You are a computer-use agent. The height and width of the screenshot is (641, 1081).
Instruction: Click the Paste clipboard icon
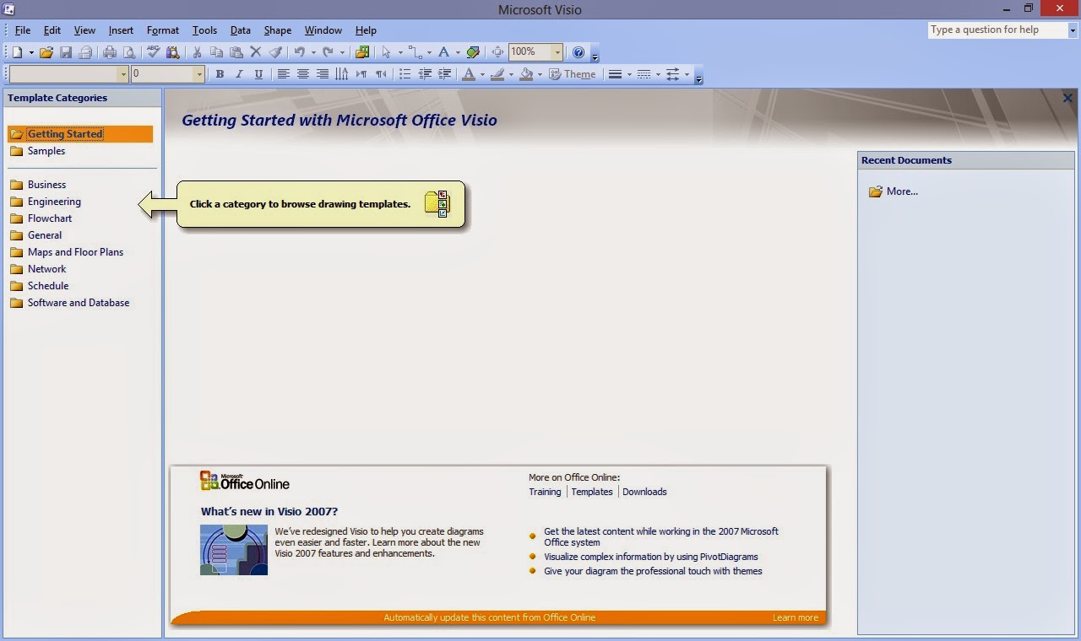[236, 52]
